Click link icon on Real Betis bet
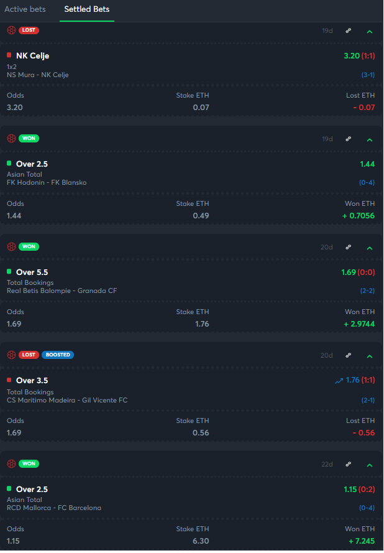384x553 pixels. click(x=349, y=247)
